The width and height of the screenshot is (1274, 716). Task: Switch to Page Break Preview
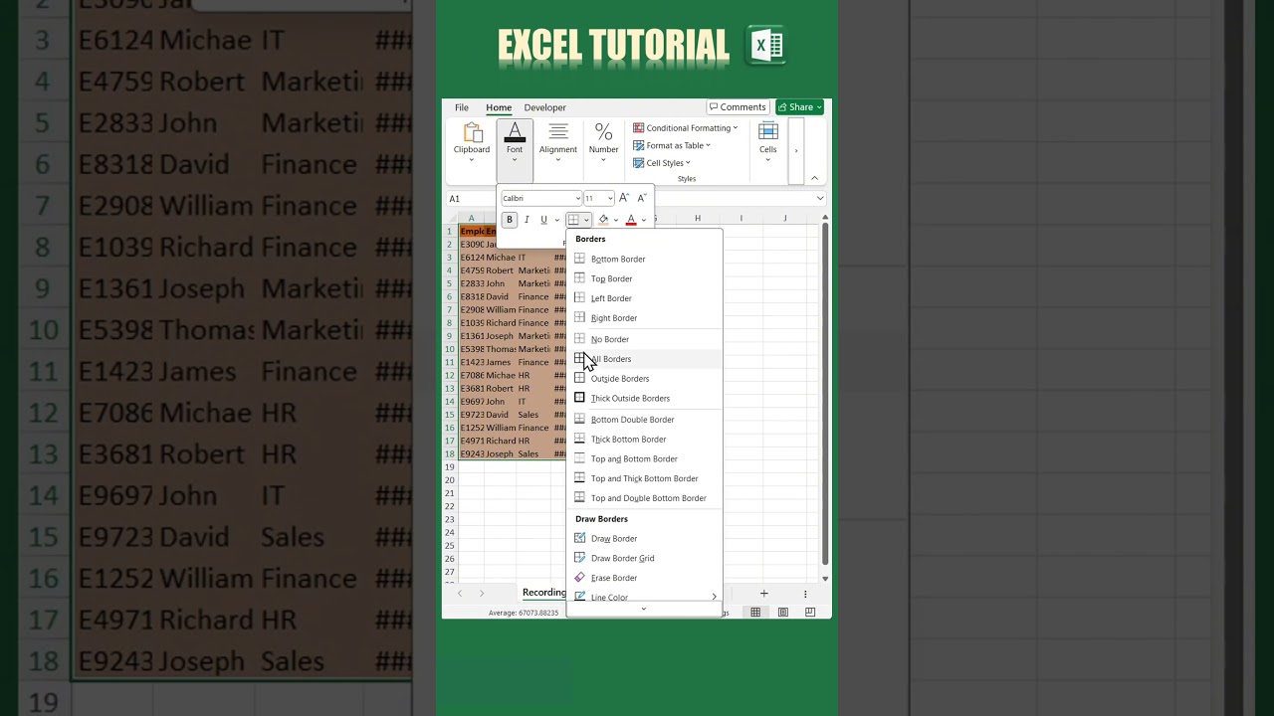(810, 613)
